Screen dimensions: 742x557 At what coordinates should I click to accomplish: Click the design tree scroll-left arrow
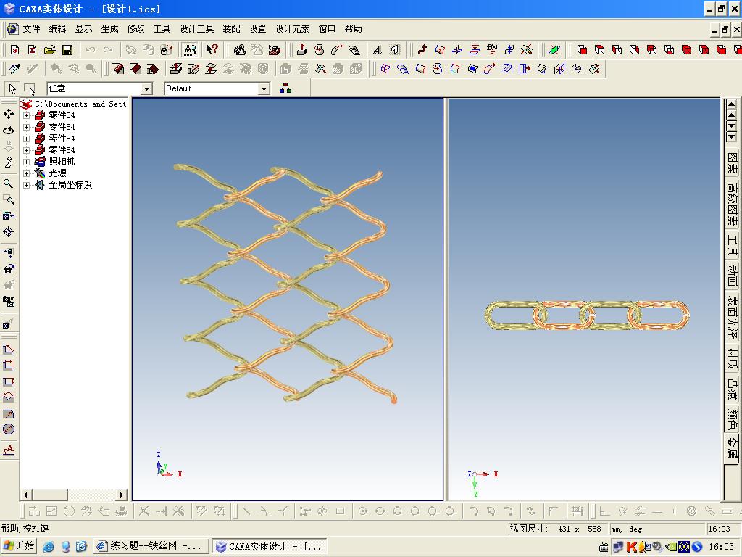[25, 495]
